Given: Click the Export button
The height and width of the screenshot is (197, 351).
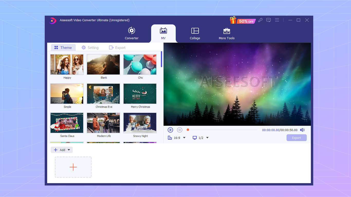Looking at the screenshot, I should pyautogui.click(x=296, y=138).
